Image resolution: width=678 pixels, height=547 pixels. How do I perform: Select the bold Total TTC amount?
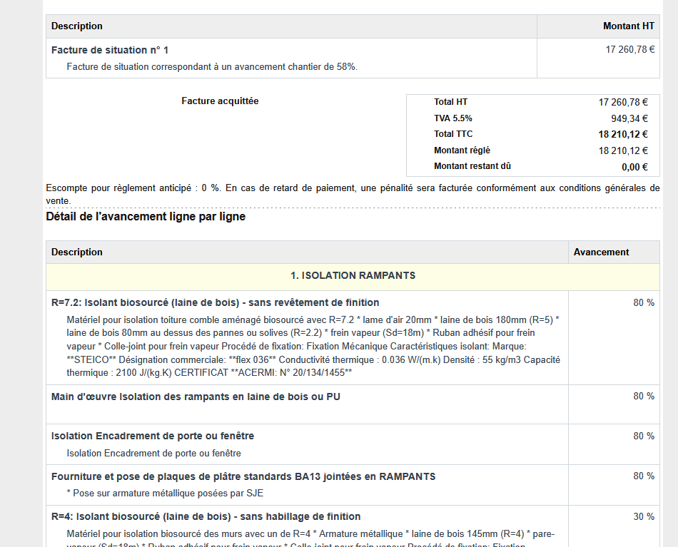(622, 134)
